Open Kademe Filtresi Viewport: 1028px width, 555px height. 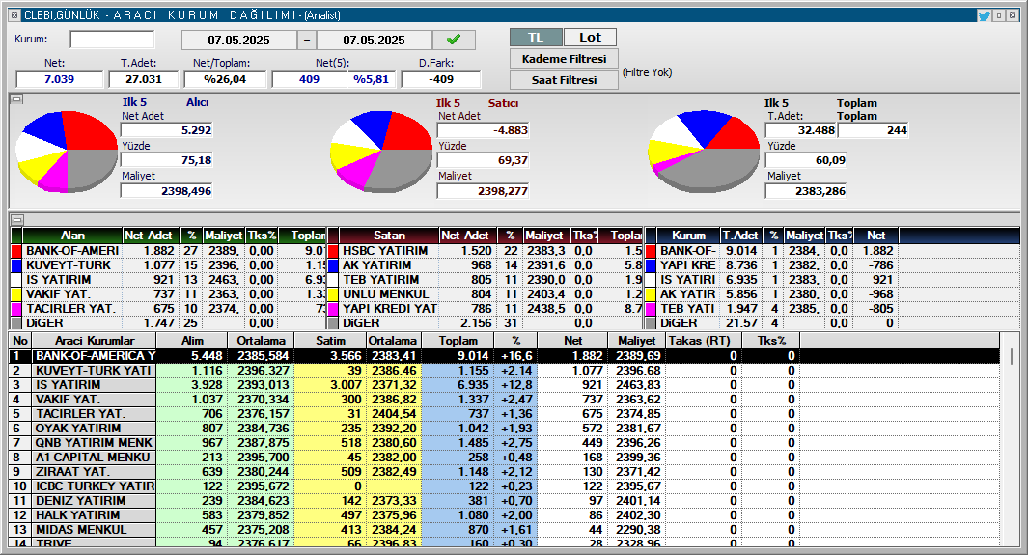tap(564, 59)
